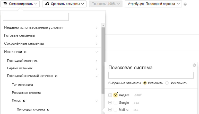
Task: Click the help question mark icon
Action: pos(185,4)
